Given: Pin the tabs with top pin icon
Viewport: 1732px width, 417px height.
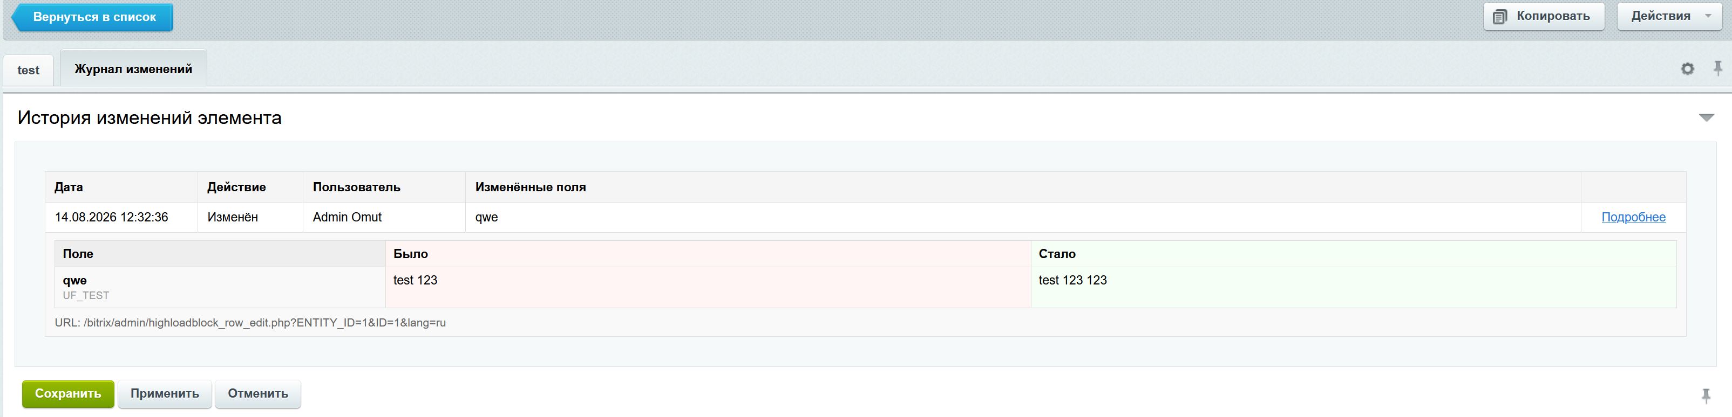Looking at the screenshot, I should click(x=1718, y=68).
